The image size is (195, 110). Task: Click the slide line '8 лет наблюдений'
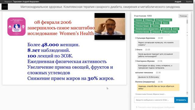[x=49, y=50]
